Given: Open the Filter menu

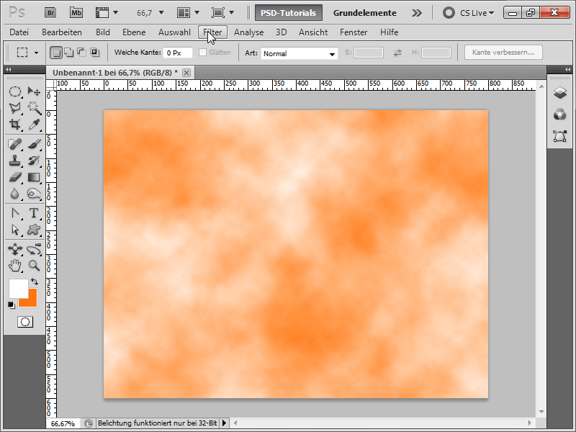Looking at the screenshot, I should tap(212, 32).
